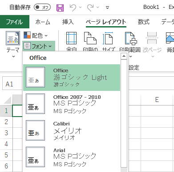Click the テーマ themes icon
The width and height of the screenshot is (174, 172).
tap(13, 38)
